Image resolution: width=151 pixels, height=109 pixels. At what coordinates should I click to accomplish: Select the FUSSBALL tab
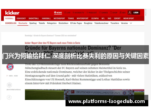[x=9, y=18]
